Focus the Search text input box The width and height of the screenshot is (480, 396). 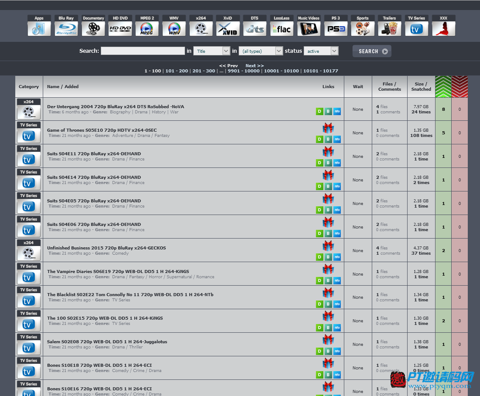click(143, 51)
